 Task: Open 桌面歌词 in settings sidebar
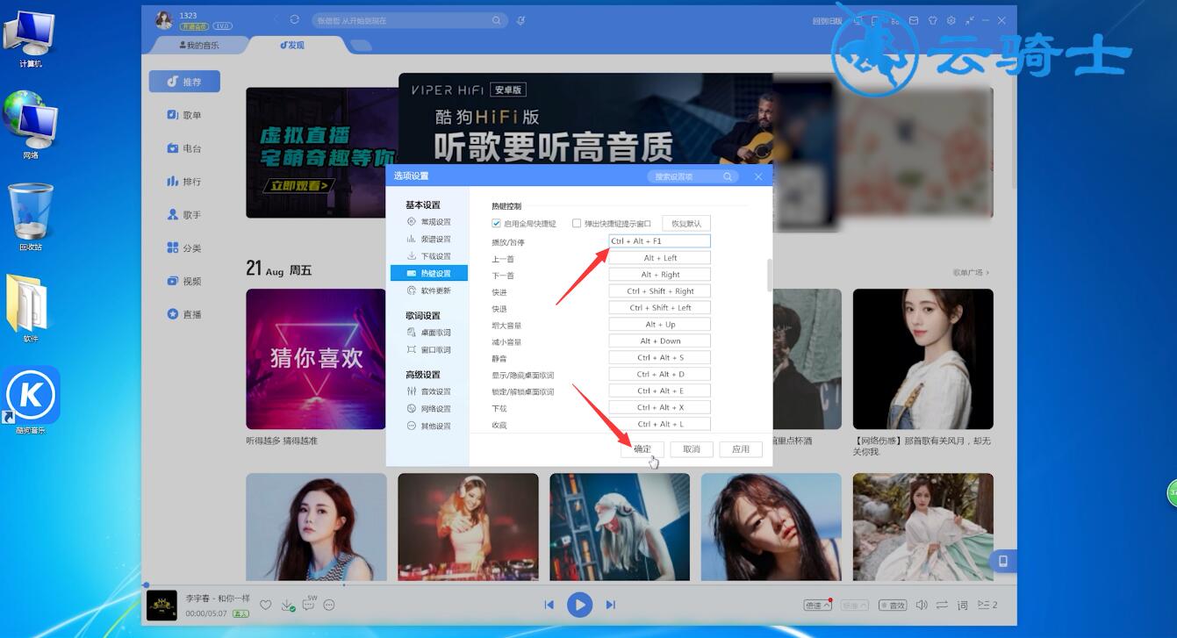pyautogui.click(x=428, y=333)
